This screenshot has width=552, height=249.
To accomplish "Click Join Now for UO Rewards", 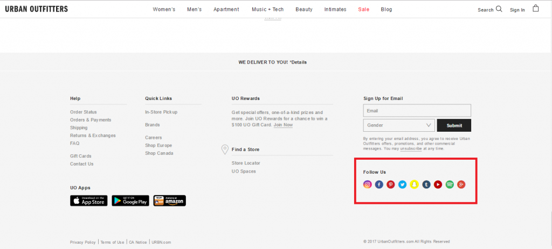I will [x=283, y=125].
